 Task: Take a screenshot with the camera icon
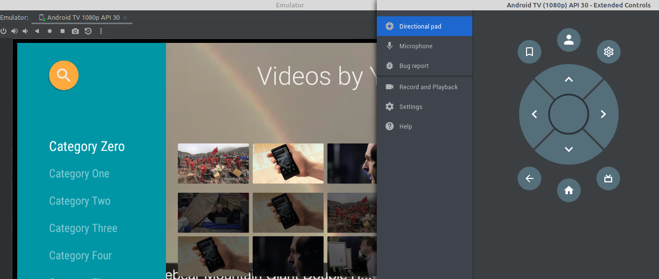pyautogui.click(x=75, y=31)
